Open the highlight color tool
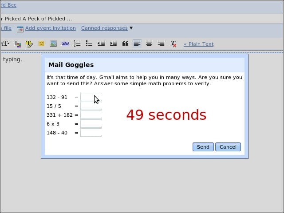284x213 pixels. coord(29,43)
